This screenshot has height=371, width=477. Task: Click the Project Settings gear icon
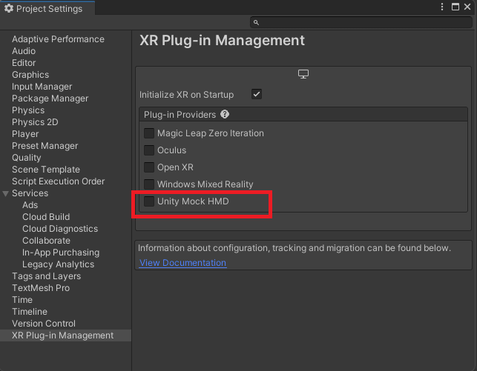[9, 8]
